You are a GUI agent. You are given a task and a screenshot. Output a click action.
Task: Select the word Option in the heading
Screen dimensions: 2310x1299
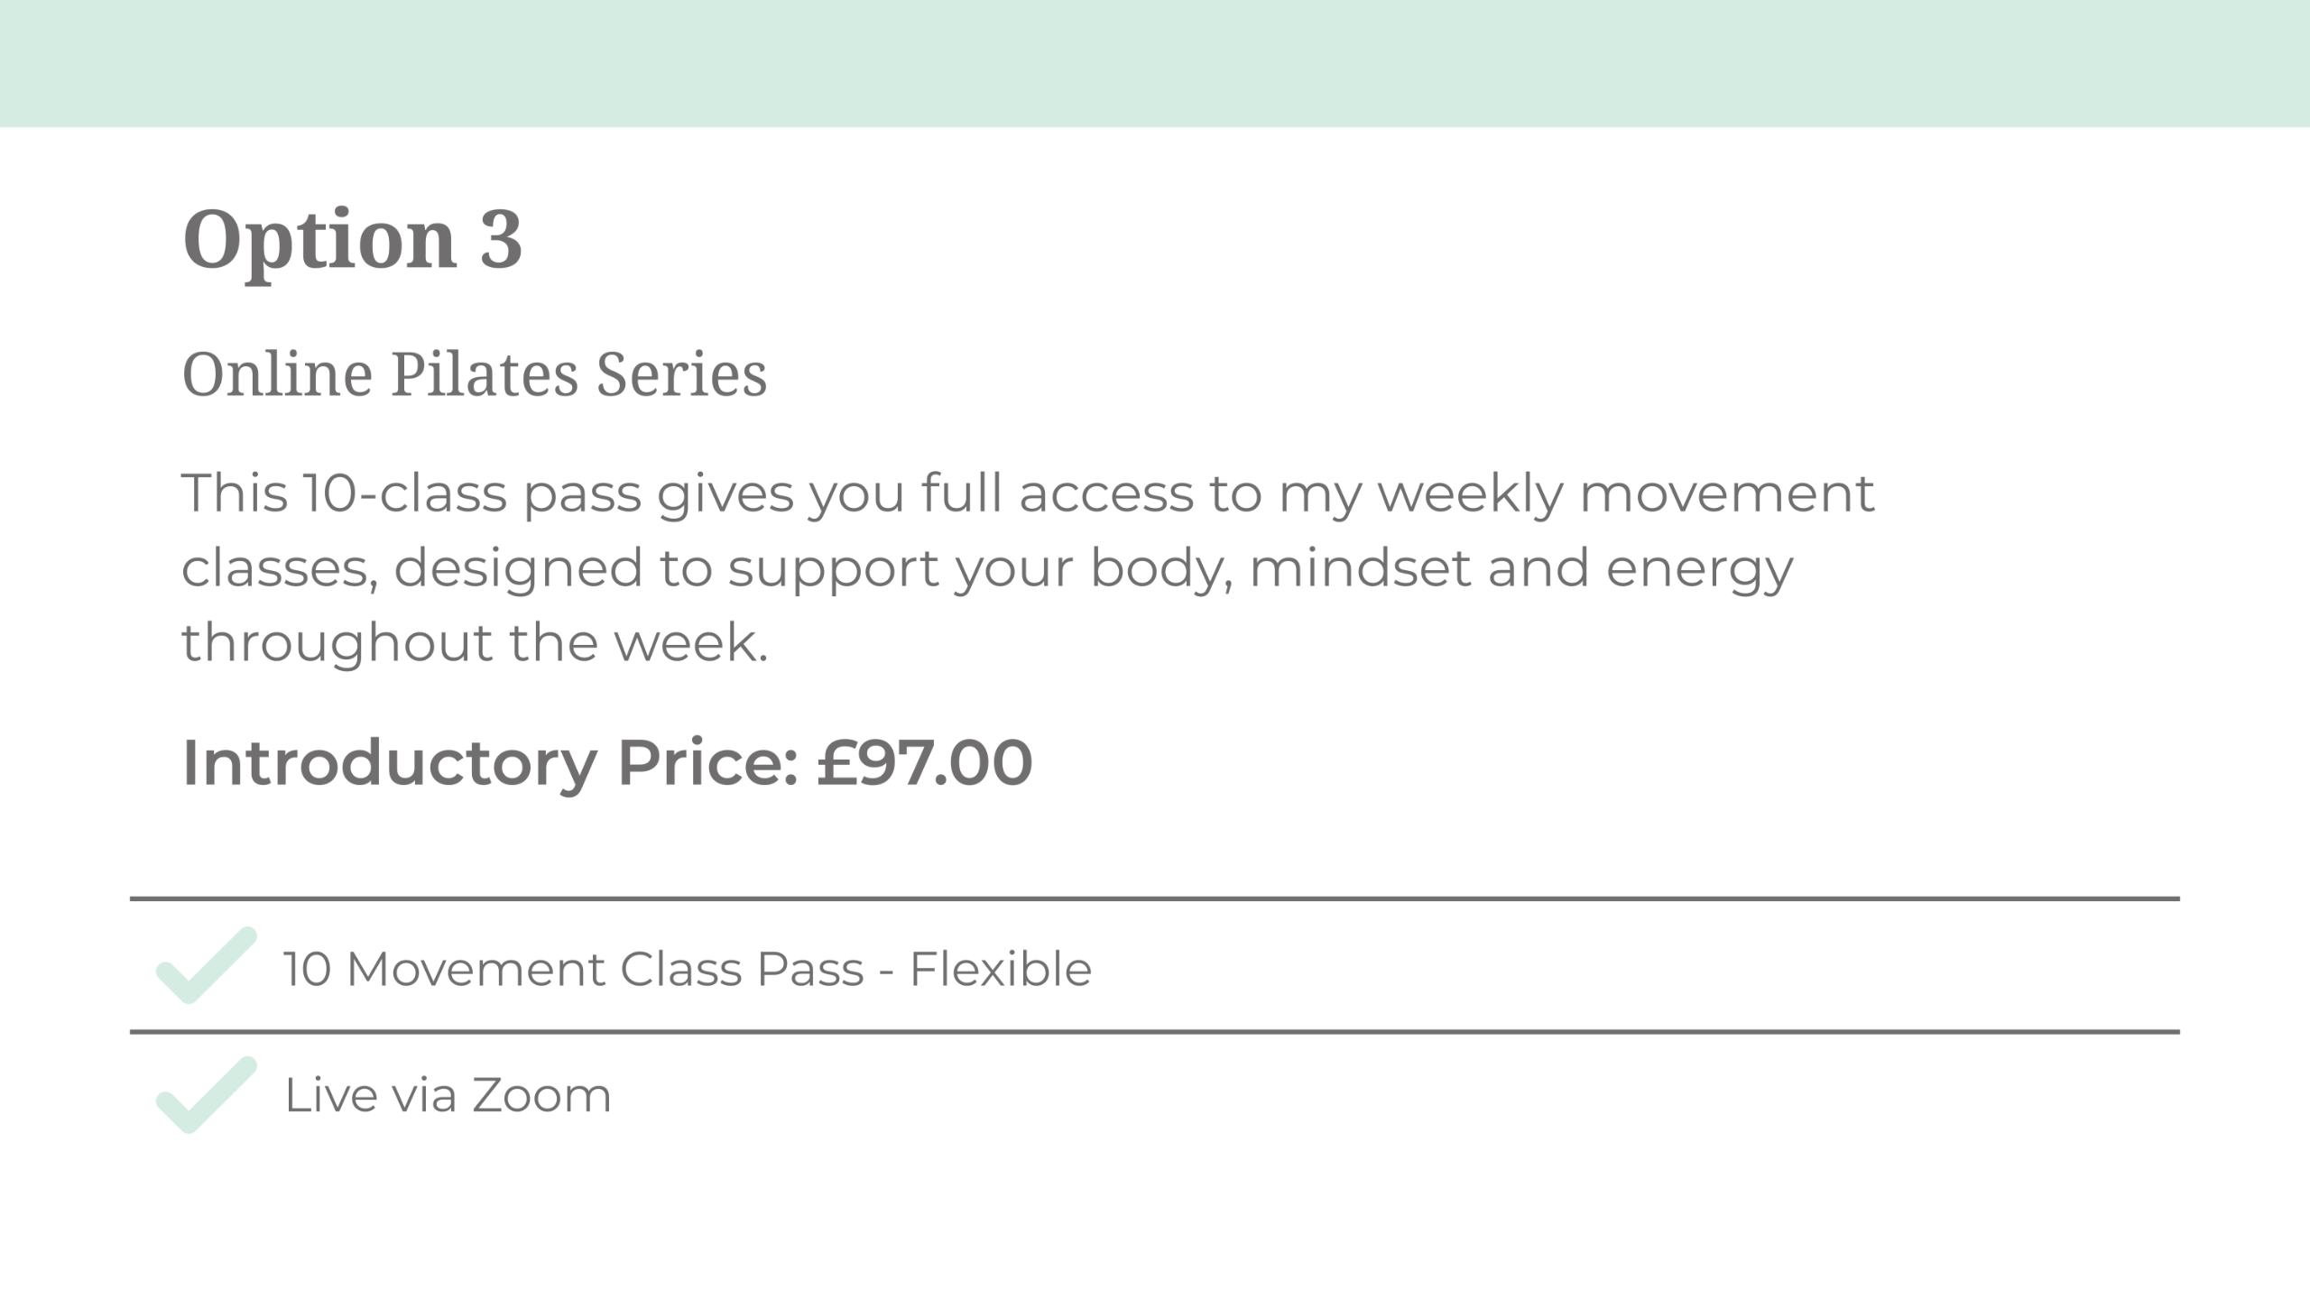click(x=319, y=240)
